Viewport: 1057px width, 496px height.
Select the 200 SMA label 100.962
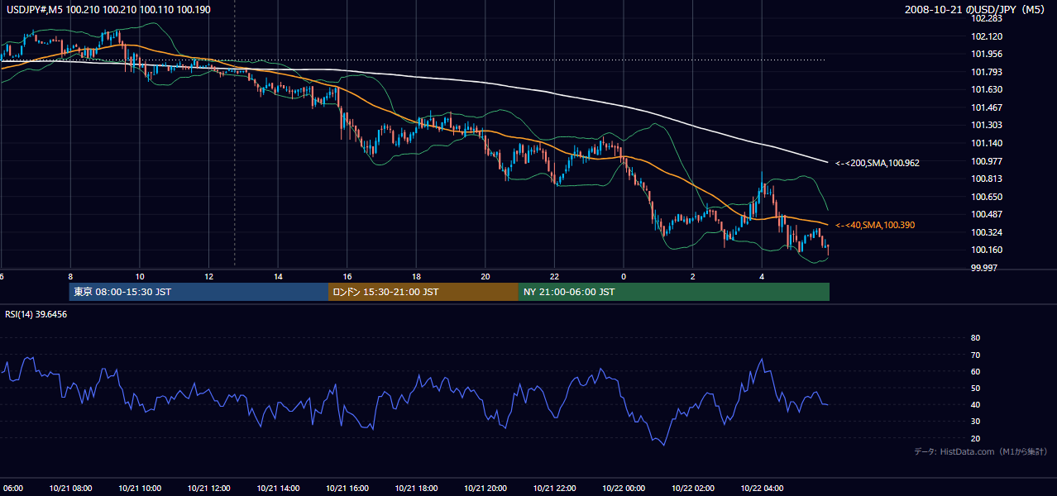click(878, 163)
